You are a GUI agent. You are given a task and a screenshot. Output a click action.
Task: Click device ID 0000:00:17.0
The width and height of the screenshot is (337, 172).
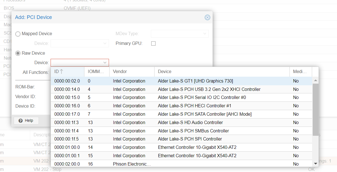click(67, 114)
